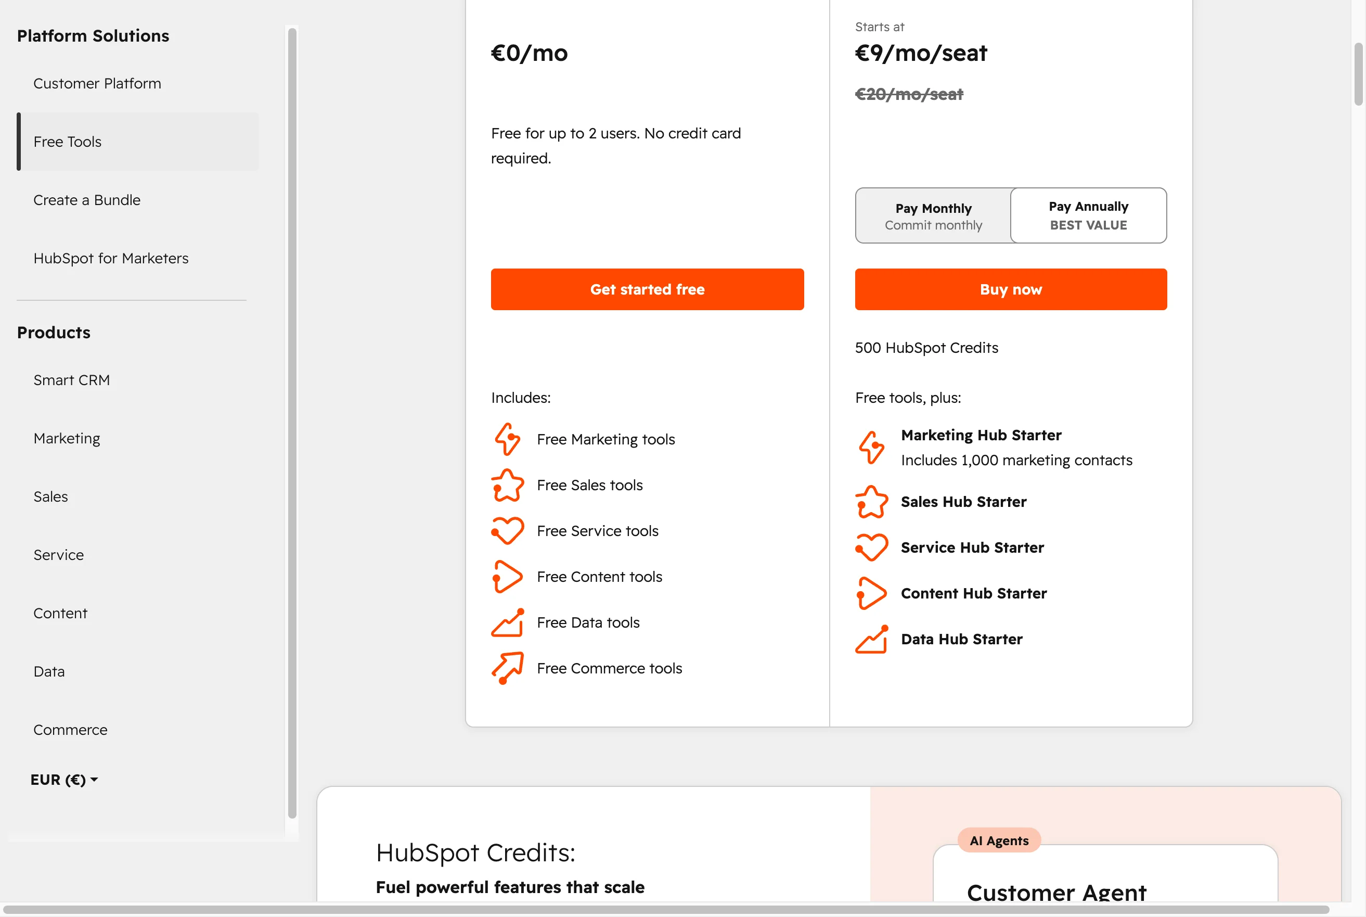Click Free Commerce tools label
The image size is (1366, 917).
[609, 668]
